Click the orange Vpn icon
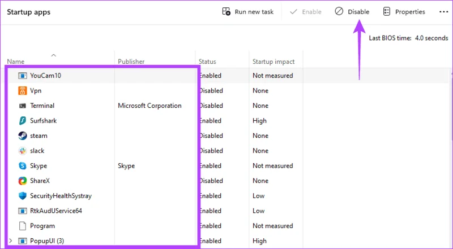The width and height of the screenshot is (453, 249). tap(23, 91)
